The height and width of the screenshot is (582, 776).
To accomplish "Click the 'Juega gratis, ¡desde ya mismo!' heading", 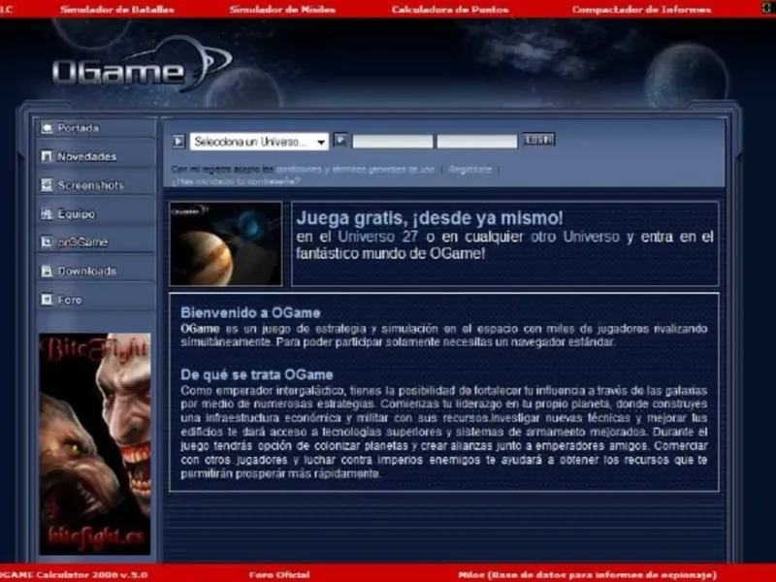I will point(430,217).
